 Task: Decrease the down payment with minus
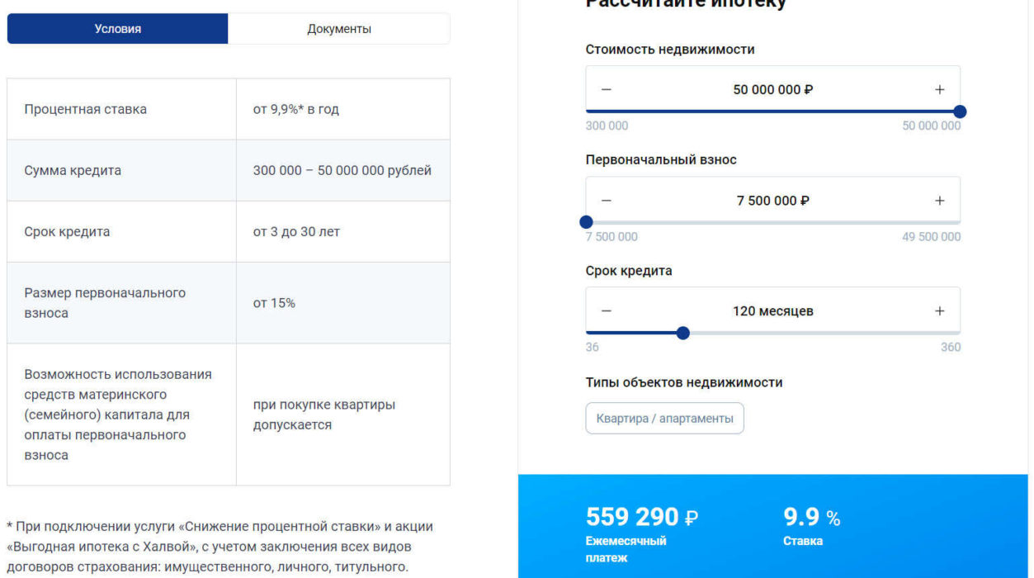point(607,200)
